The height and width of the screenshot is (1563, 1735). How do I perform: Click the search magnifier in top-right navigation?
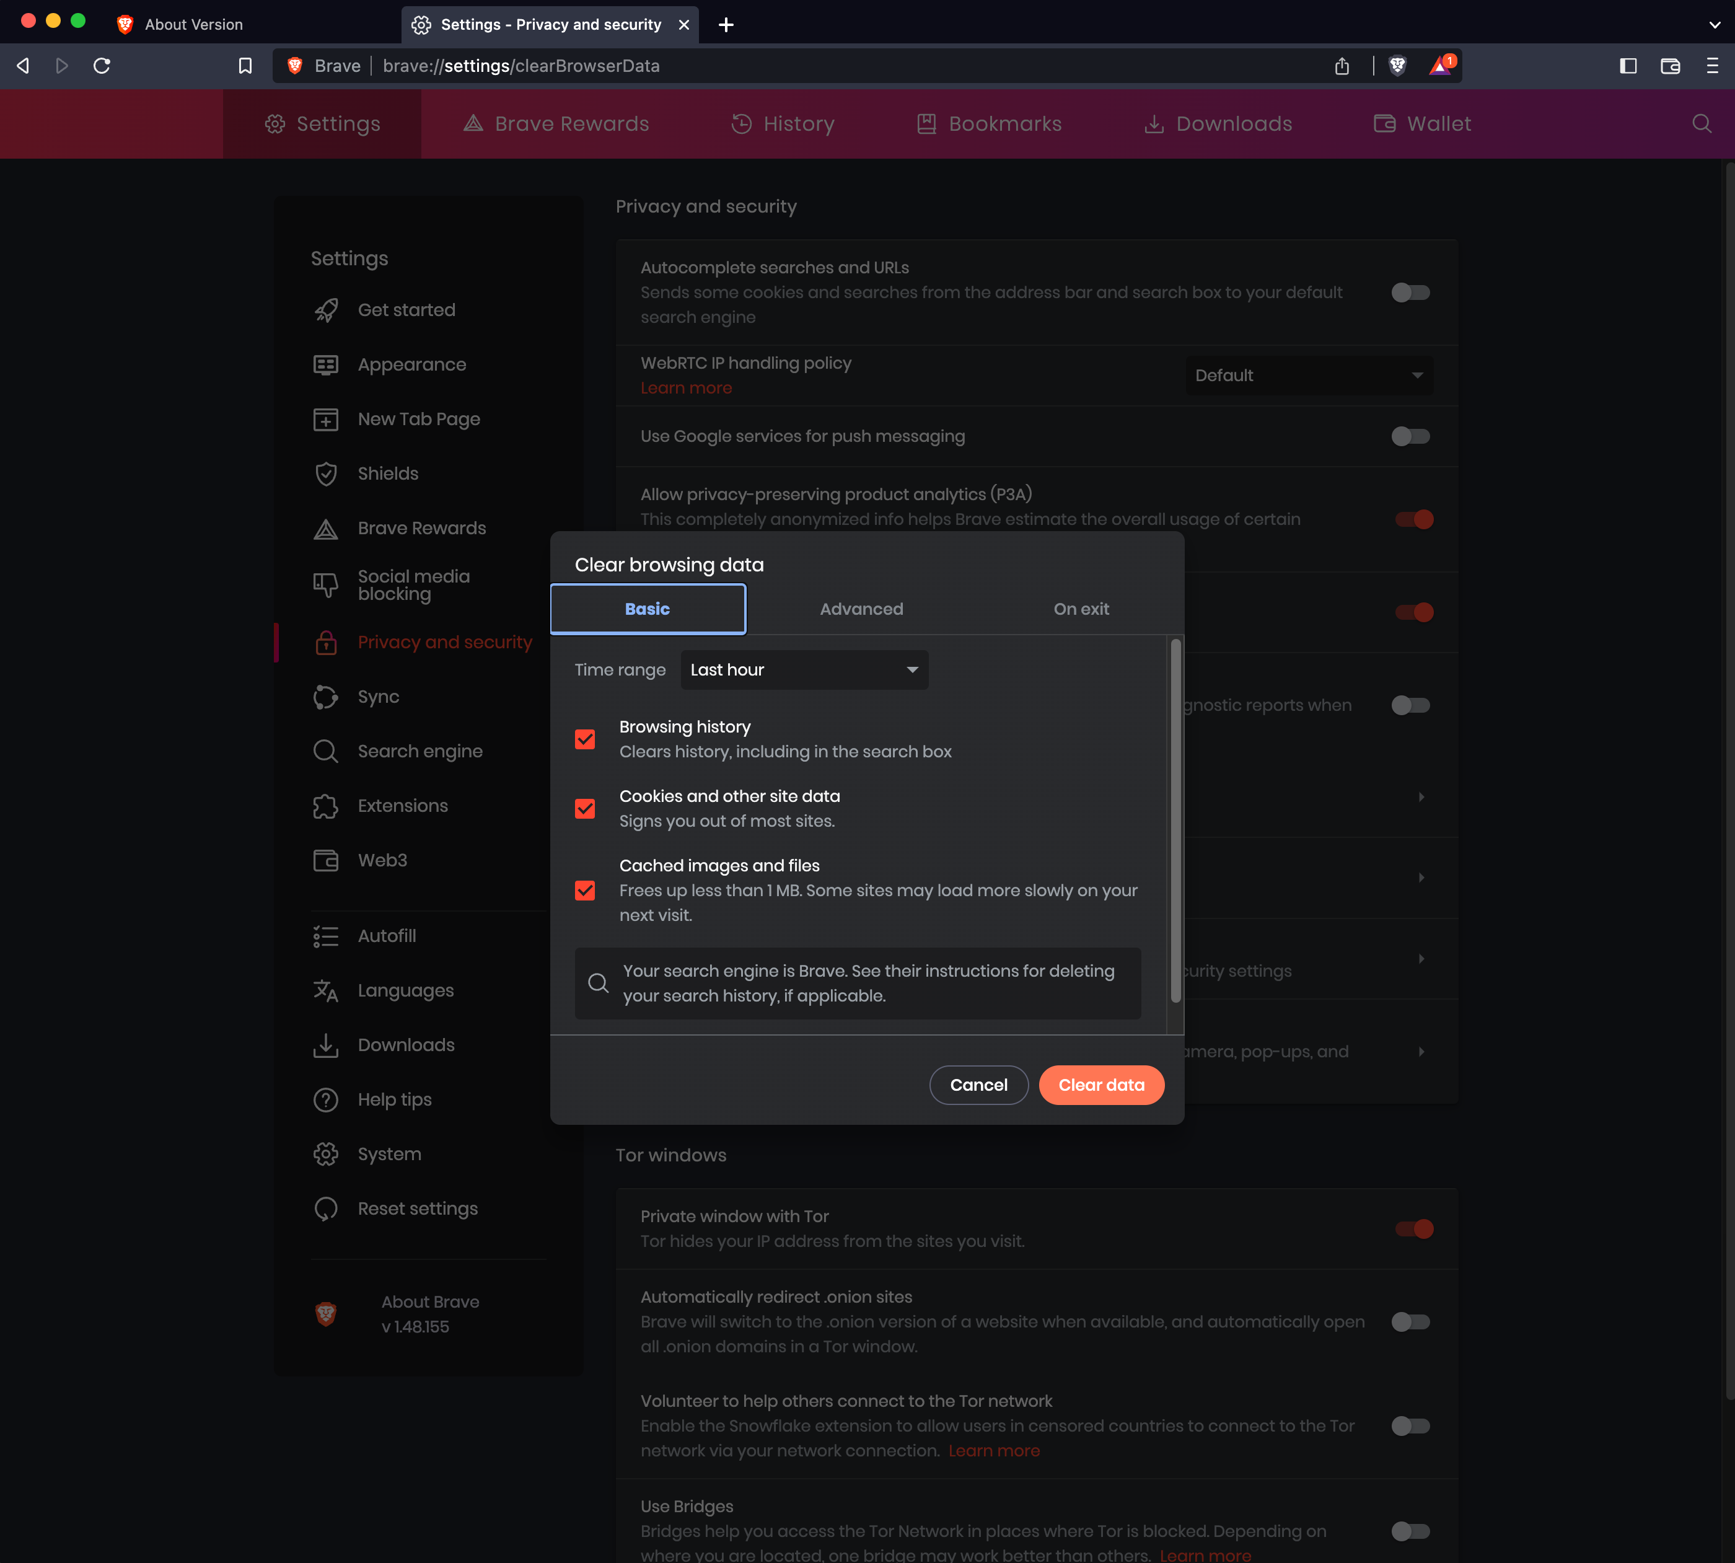pyautogui.click(x=1701, y=124)
